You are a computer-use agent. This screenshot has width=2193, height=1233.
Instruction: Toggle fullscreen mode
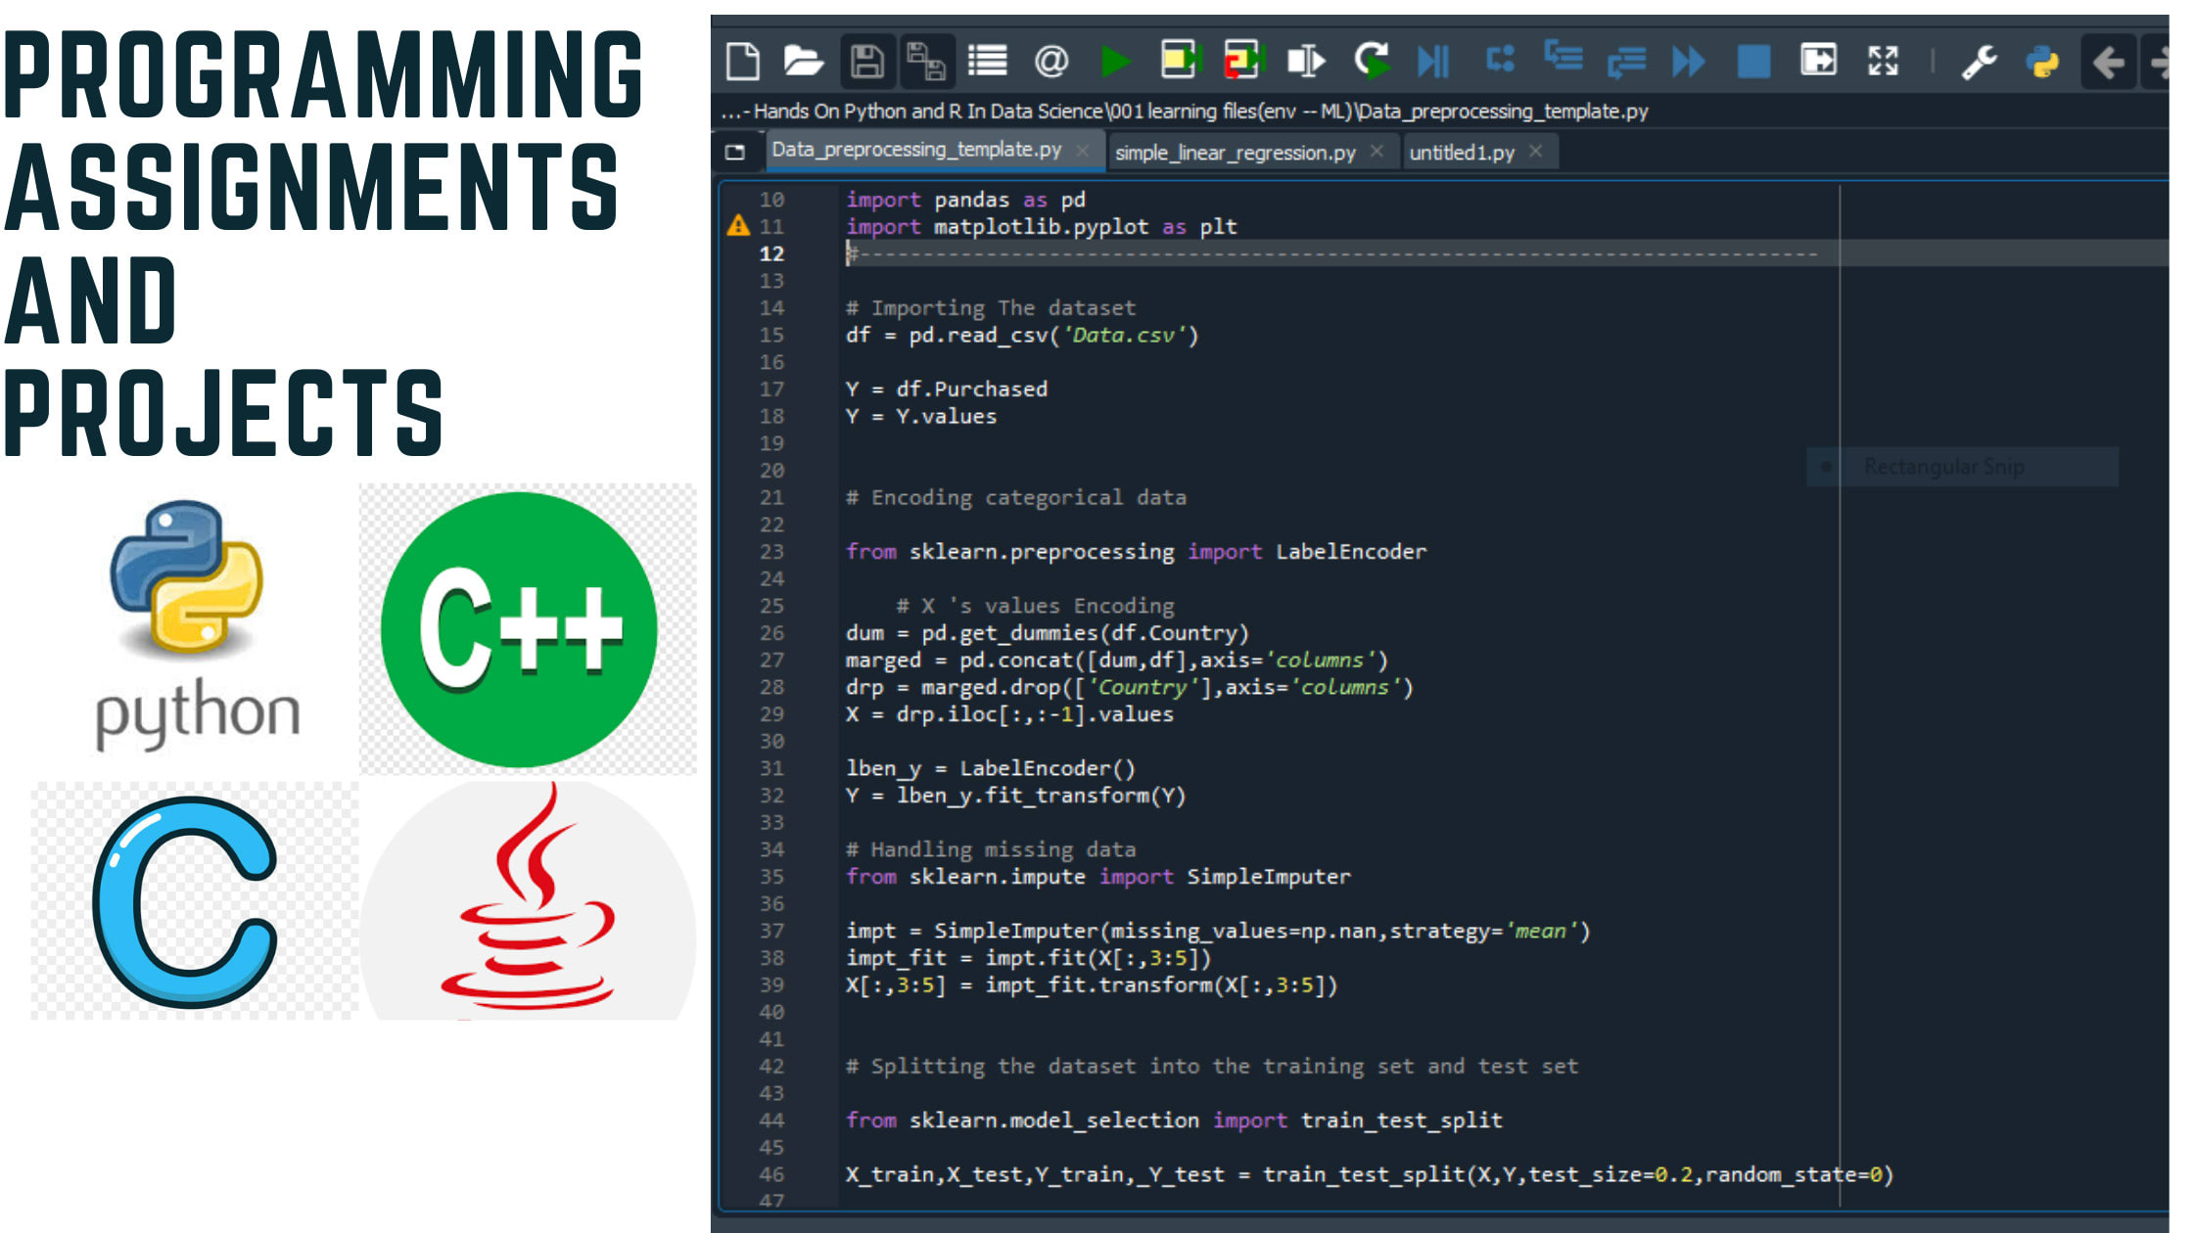tap(1882, 61)
